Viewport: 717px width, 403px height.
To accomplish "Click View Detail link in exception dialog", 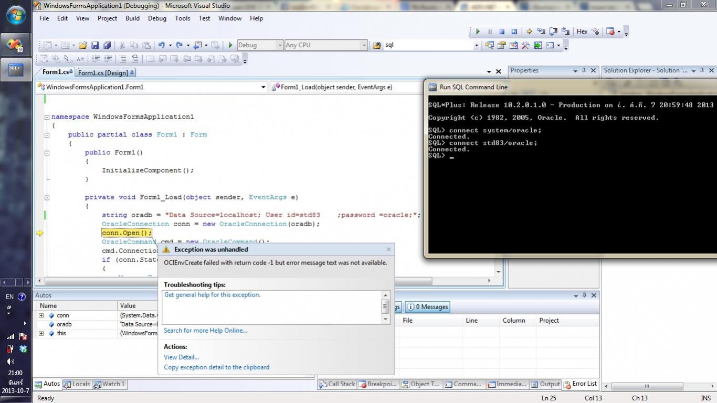I will point(181,357).
